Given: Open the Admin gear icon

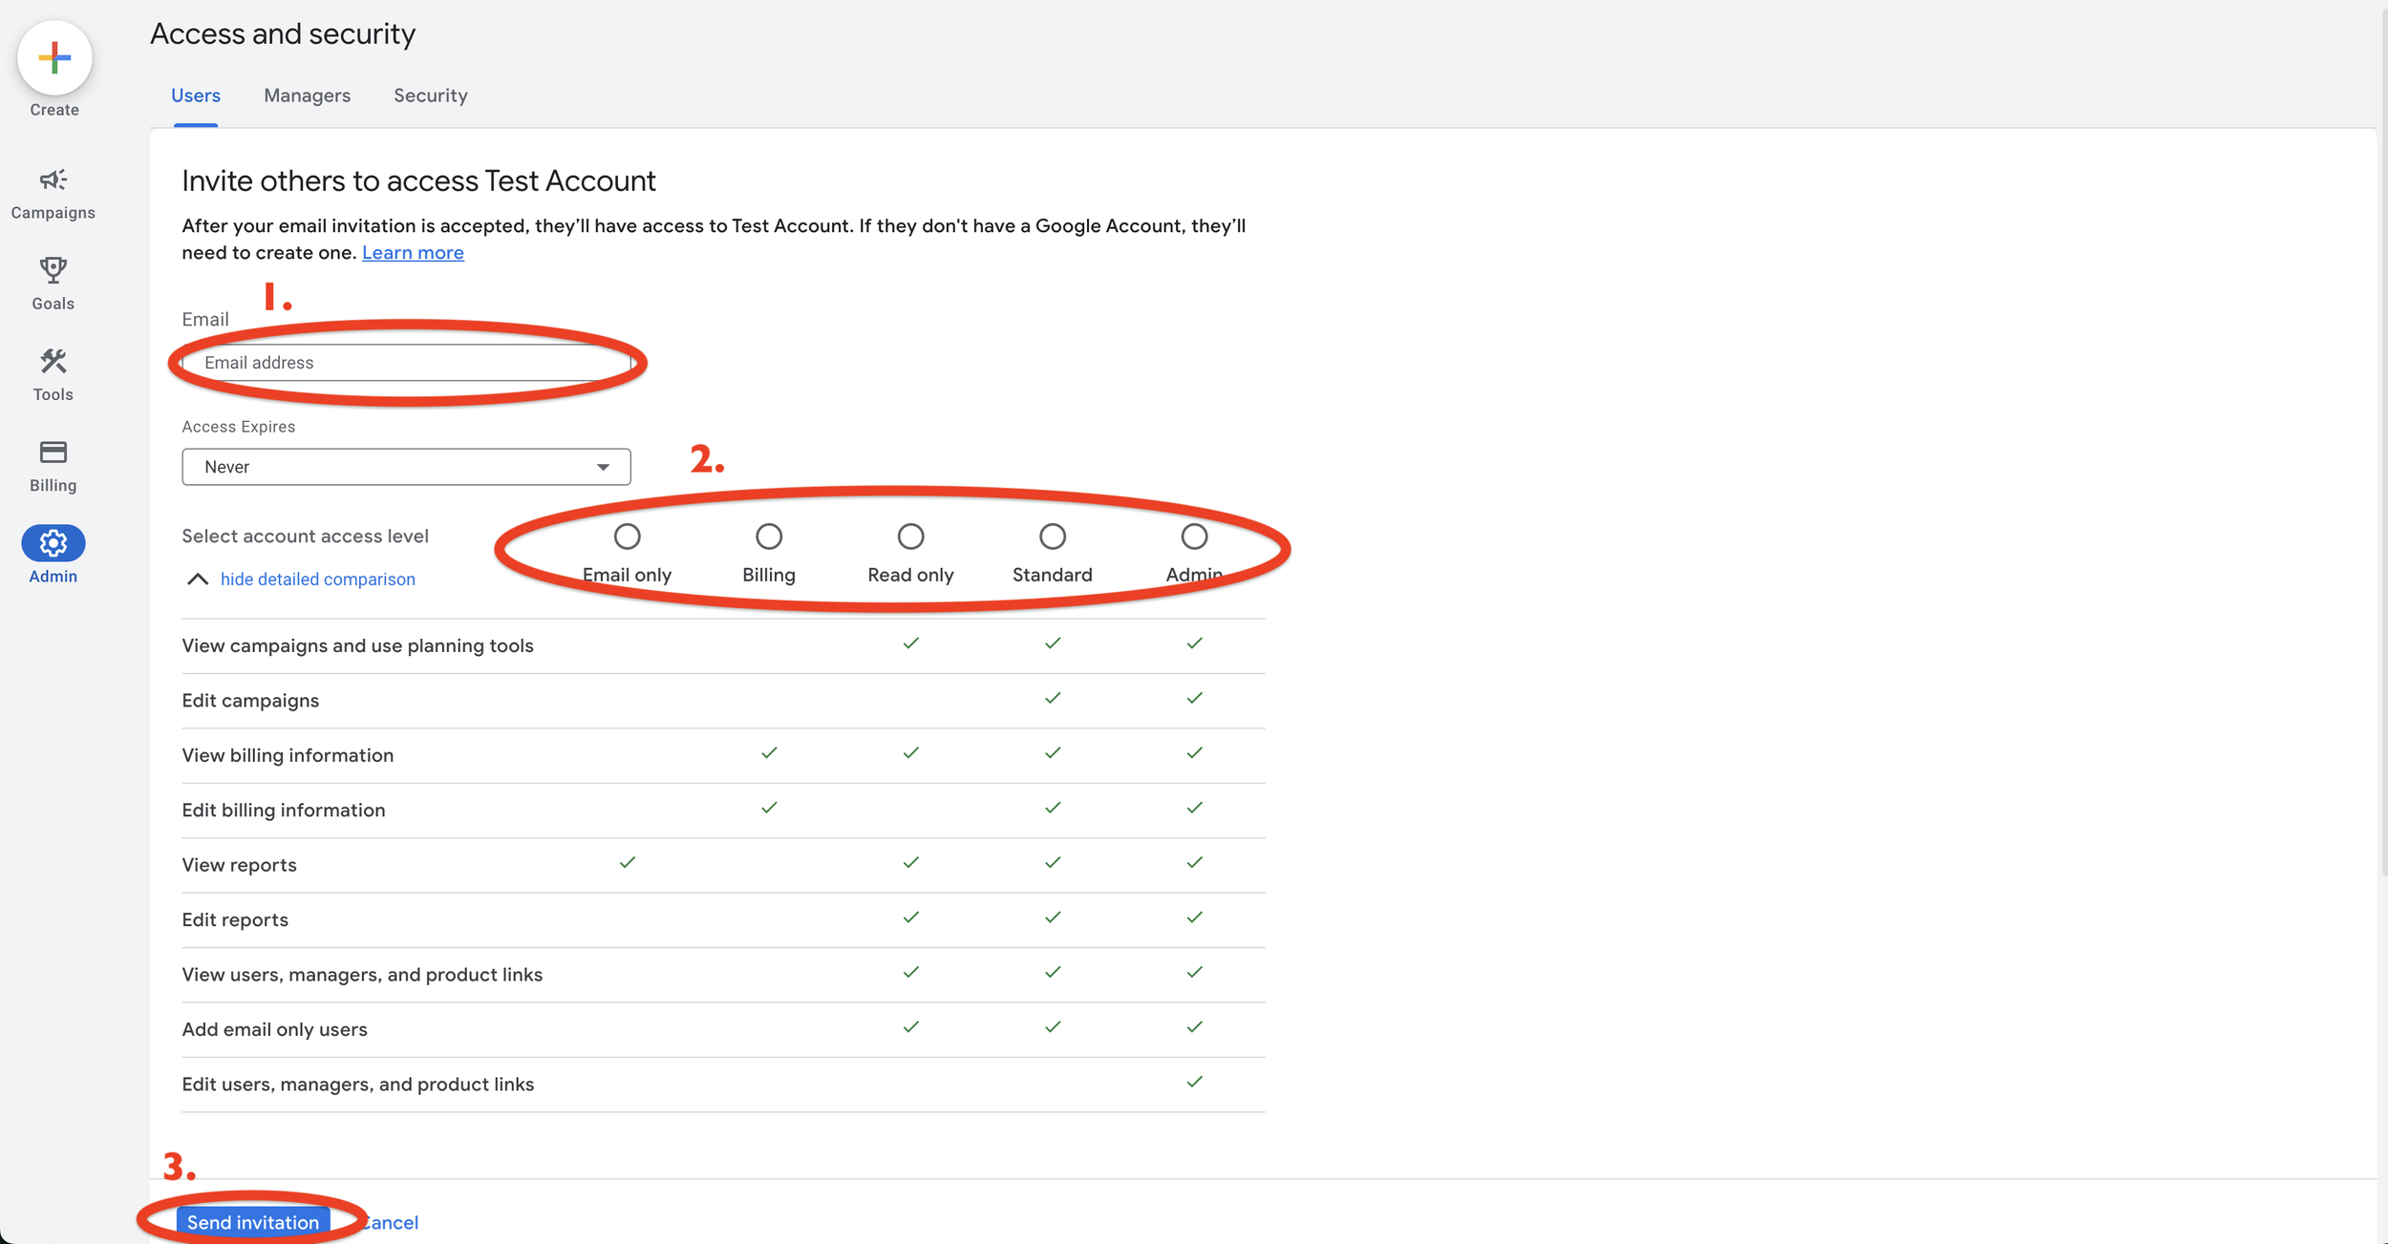Looking at the screenshot, I should [x=53, y=542].
